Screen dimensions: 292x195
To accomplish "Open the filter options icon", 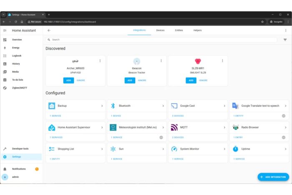I will (x=285, y=40).
